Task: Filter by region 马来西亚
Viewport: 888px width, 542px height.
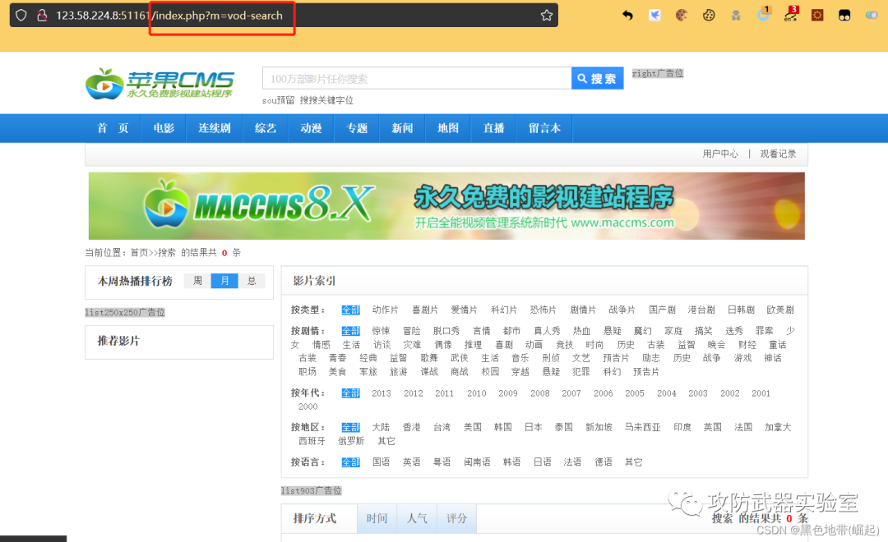Action: (643, 427)
